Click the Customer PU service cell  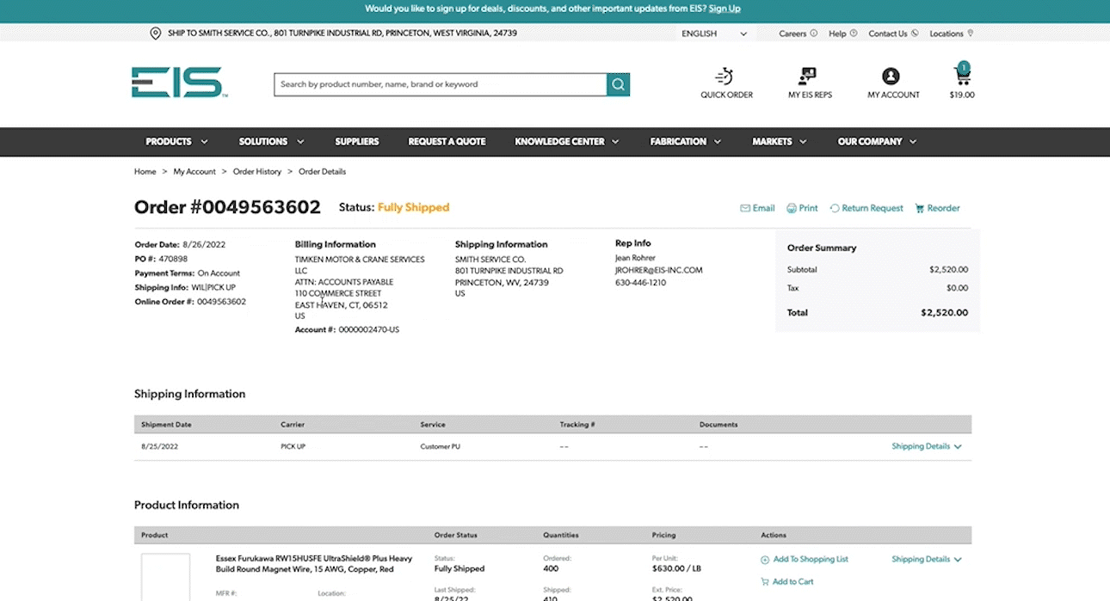coord(440,447)
